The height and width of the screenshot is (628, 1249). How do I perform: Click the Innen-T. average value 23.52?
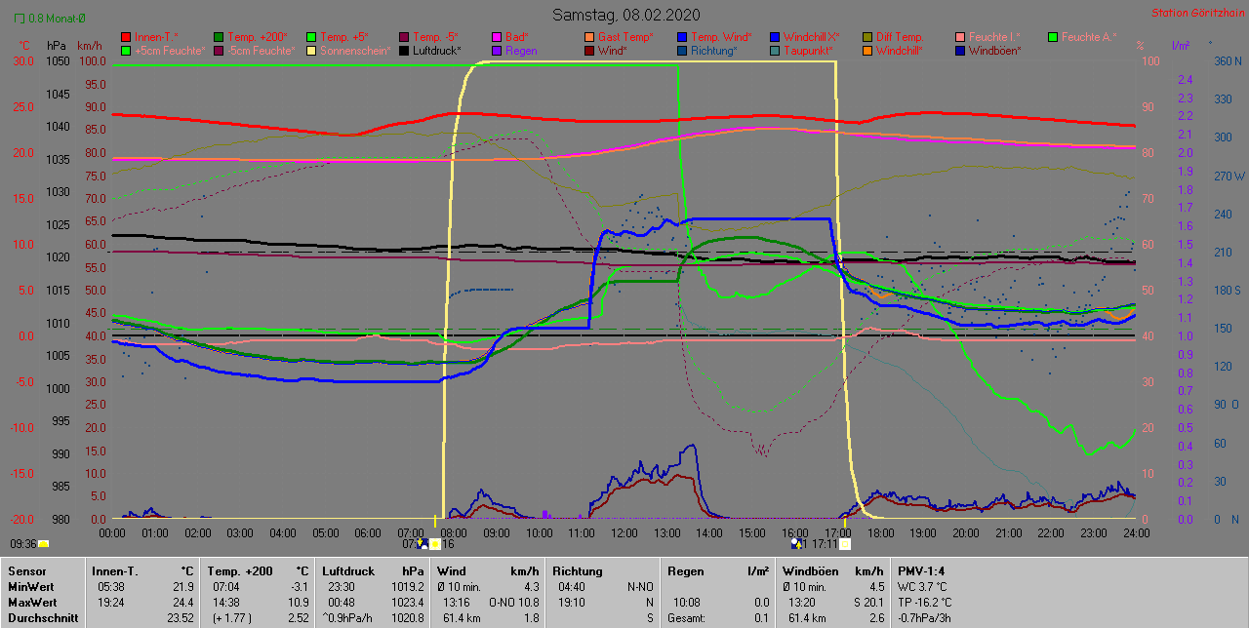coord(181,618)
